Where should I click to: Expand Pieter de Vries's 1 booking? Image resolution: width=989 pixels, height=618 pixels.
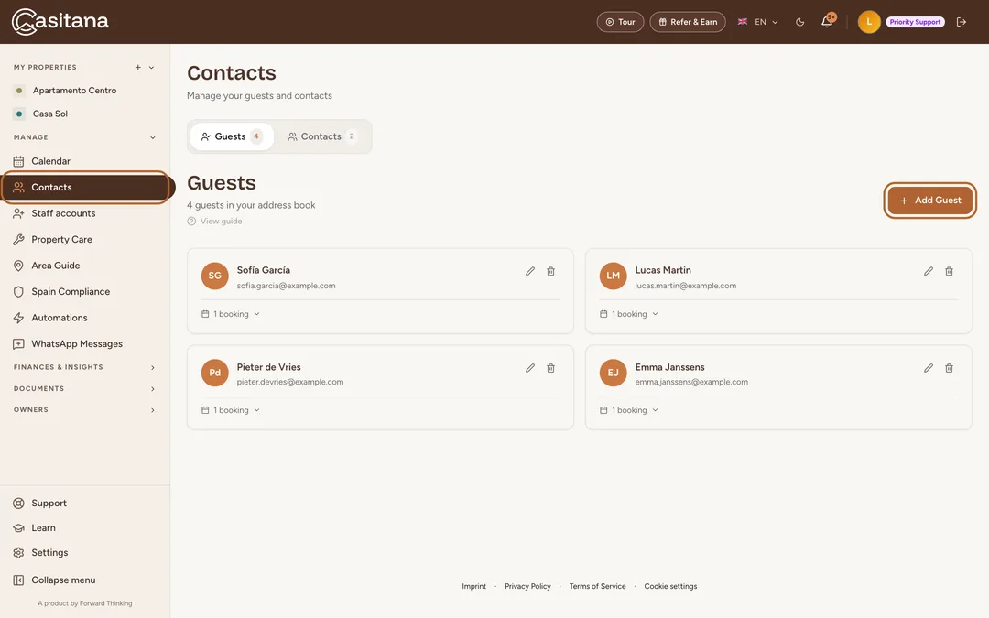tap(230, 410)
